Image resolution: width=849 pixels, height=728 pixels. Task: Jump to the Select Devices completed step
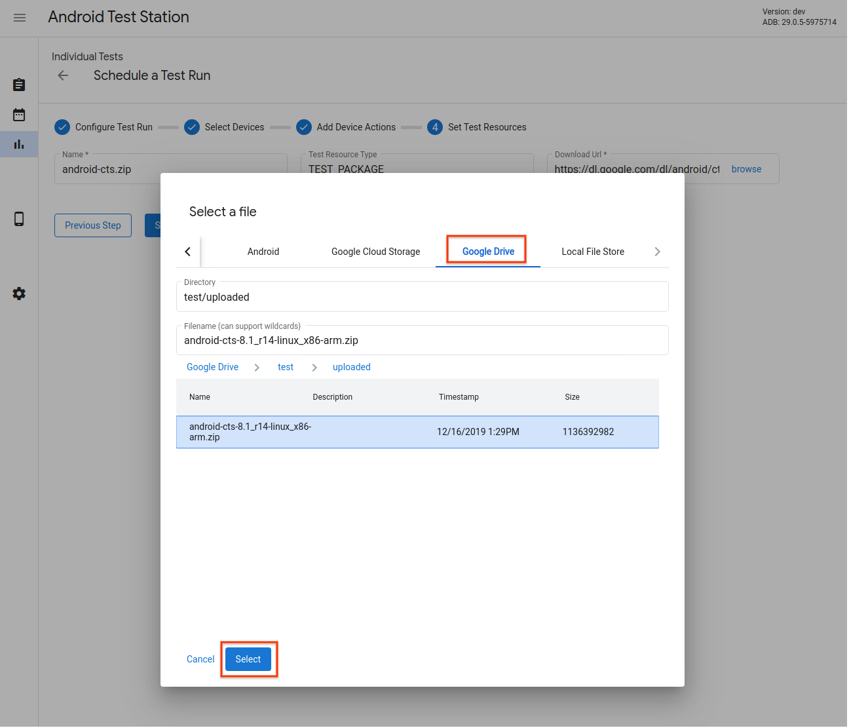(192, 126)
